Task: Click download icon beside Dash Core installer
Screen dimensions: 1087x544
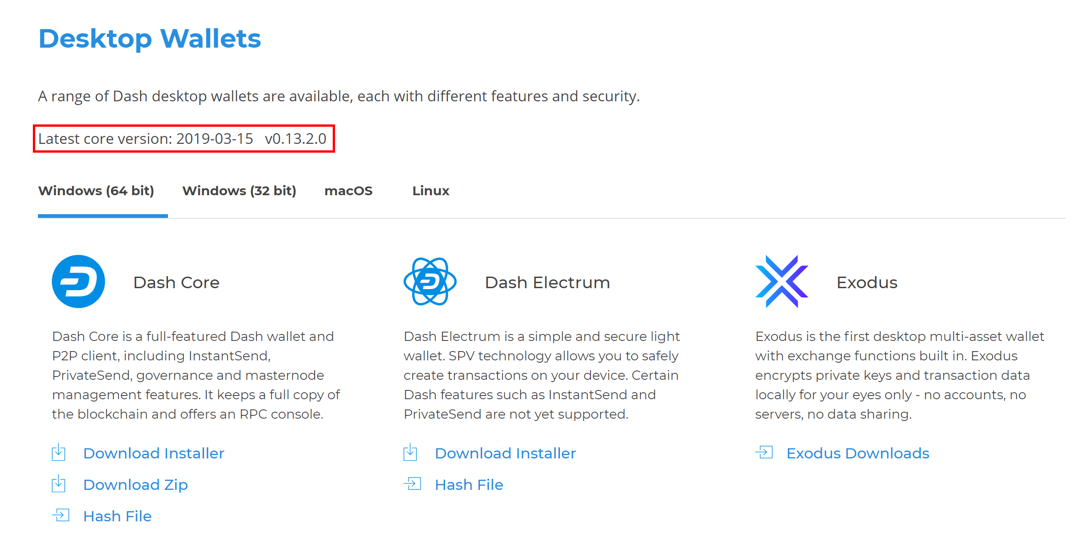Action: point(59,452)
